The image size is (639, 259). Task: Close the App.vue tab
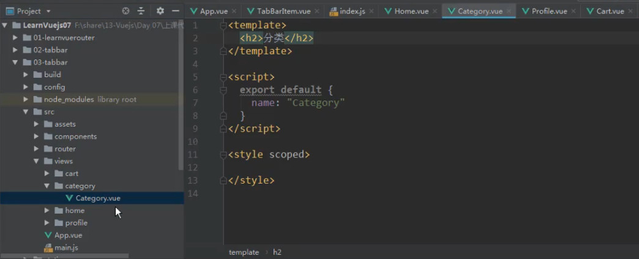coord(234,12)
